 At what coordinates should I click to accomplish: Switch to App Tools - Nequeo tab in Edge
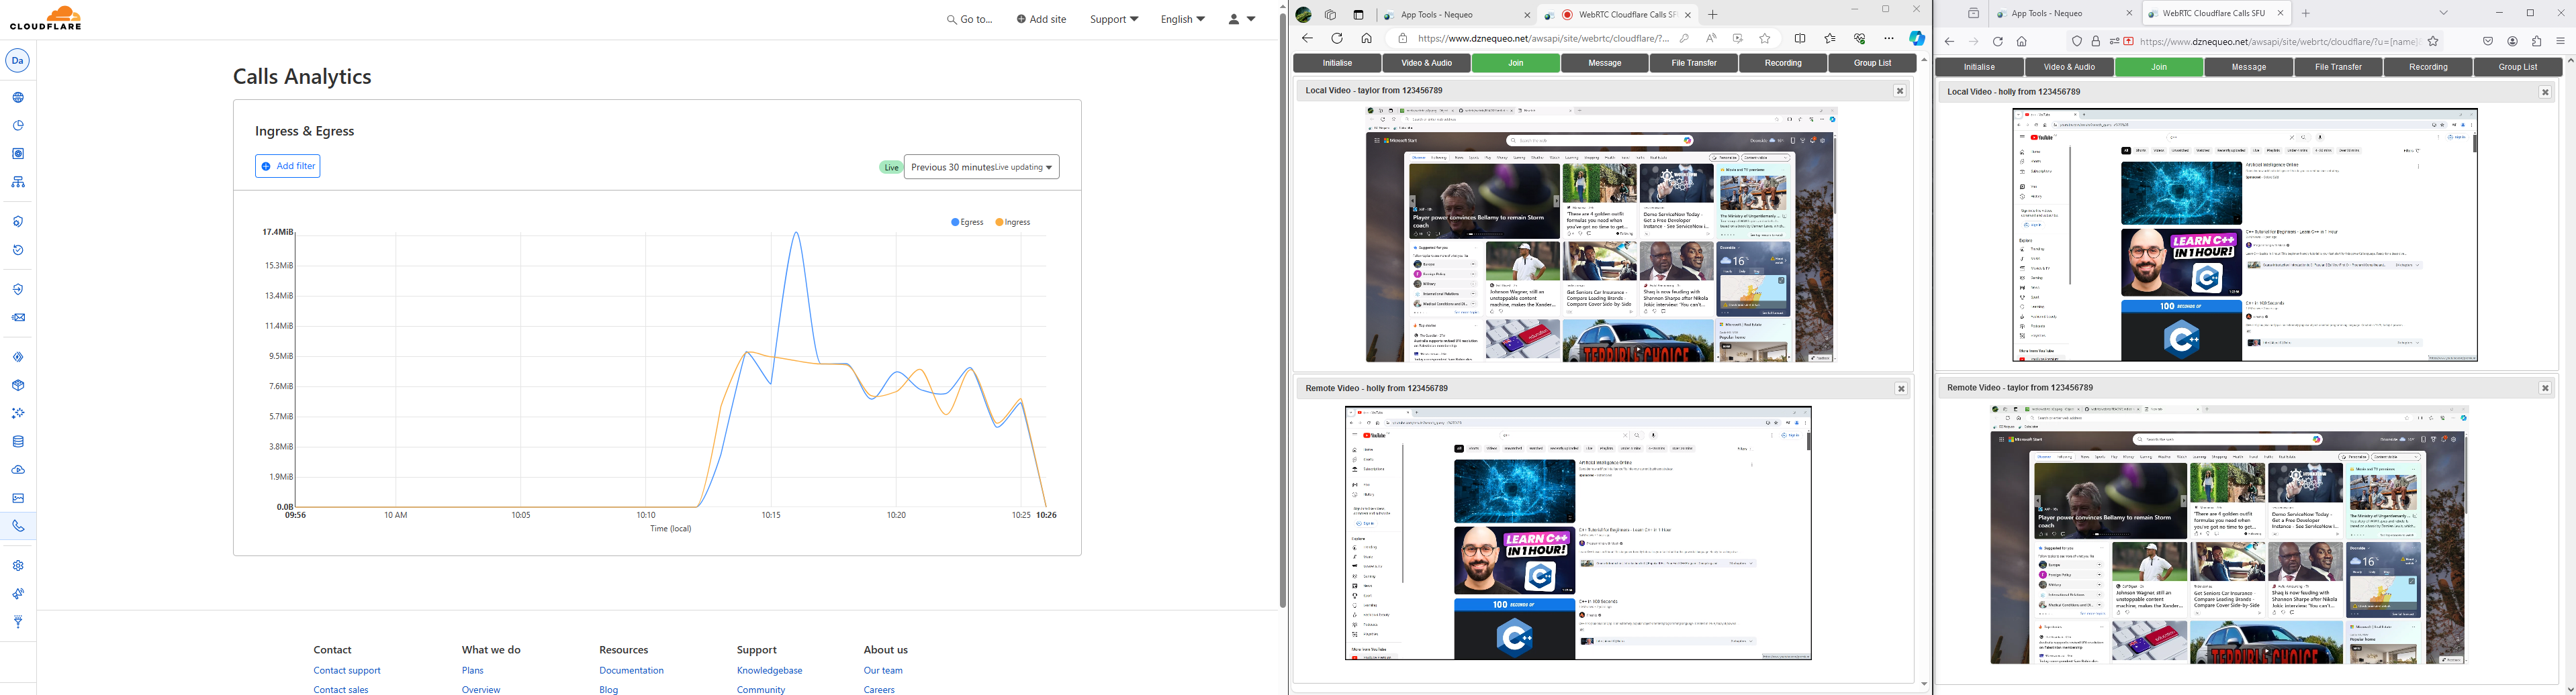coord(1457,15)
